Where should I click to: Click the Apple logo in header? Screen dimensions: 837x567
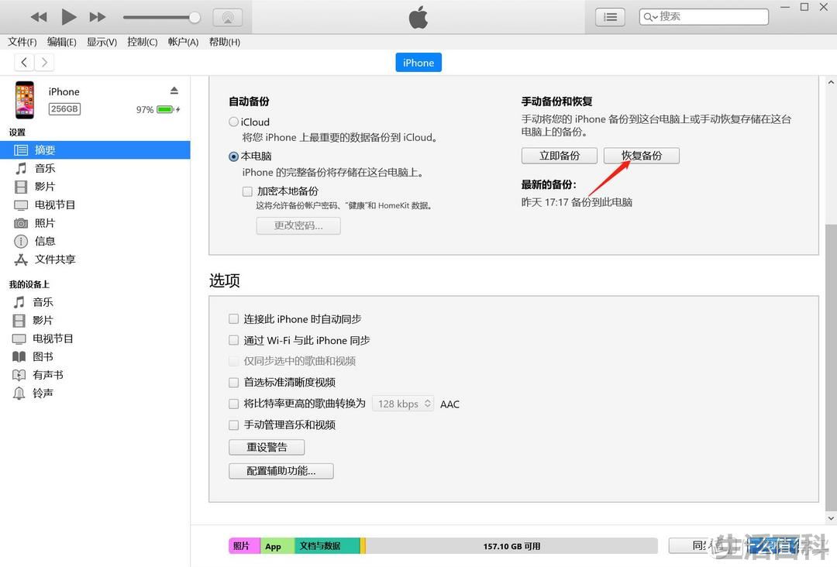pos(418,17)
